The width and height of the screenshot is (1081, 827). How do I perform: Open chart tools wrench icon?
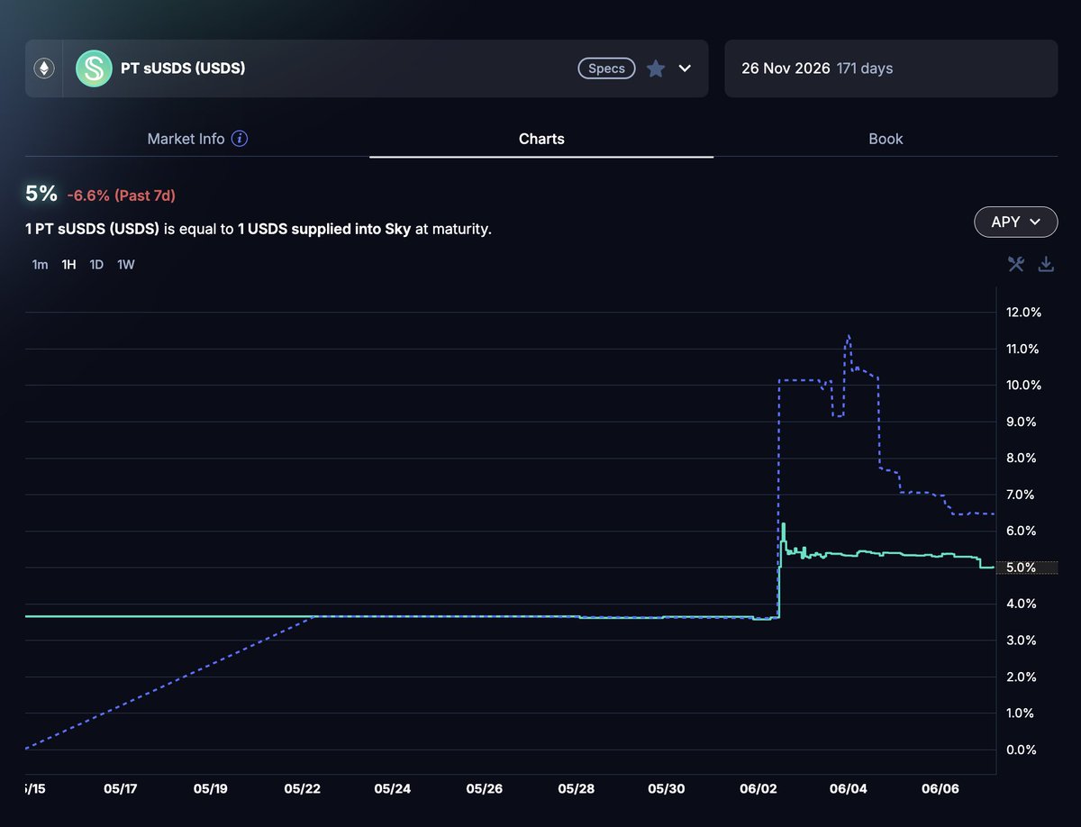click(x=1016, y=264)
